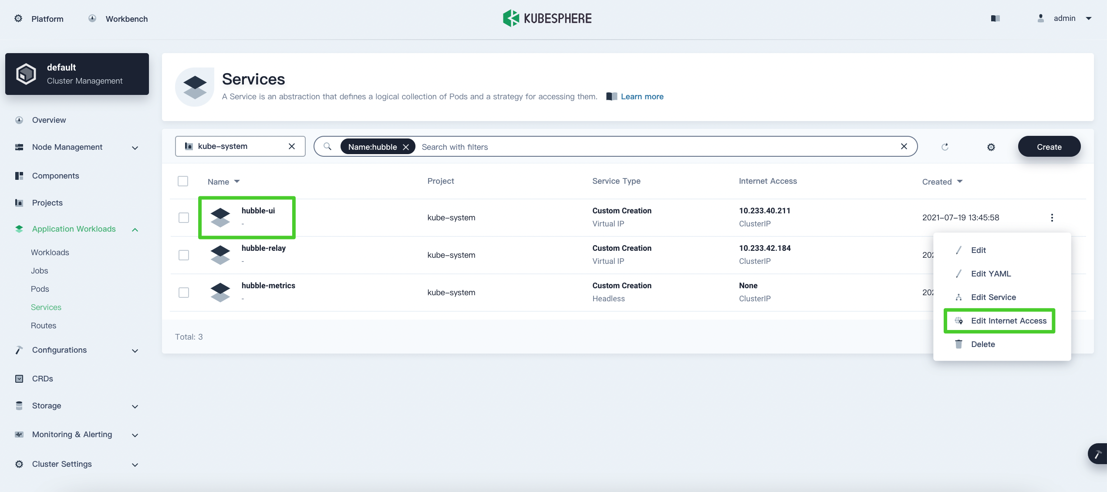Click the Platform menu icon

(x=18, y=18)
